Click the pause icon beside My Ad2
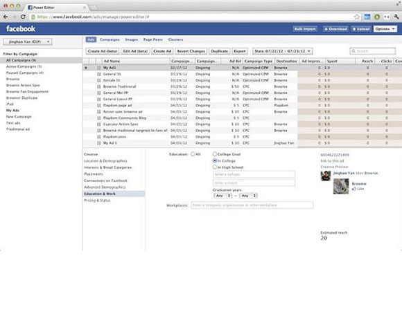This screenshot has width=402, height=325. click(99, 68)
